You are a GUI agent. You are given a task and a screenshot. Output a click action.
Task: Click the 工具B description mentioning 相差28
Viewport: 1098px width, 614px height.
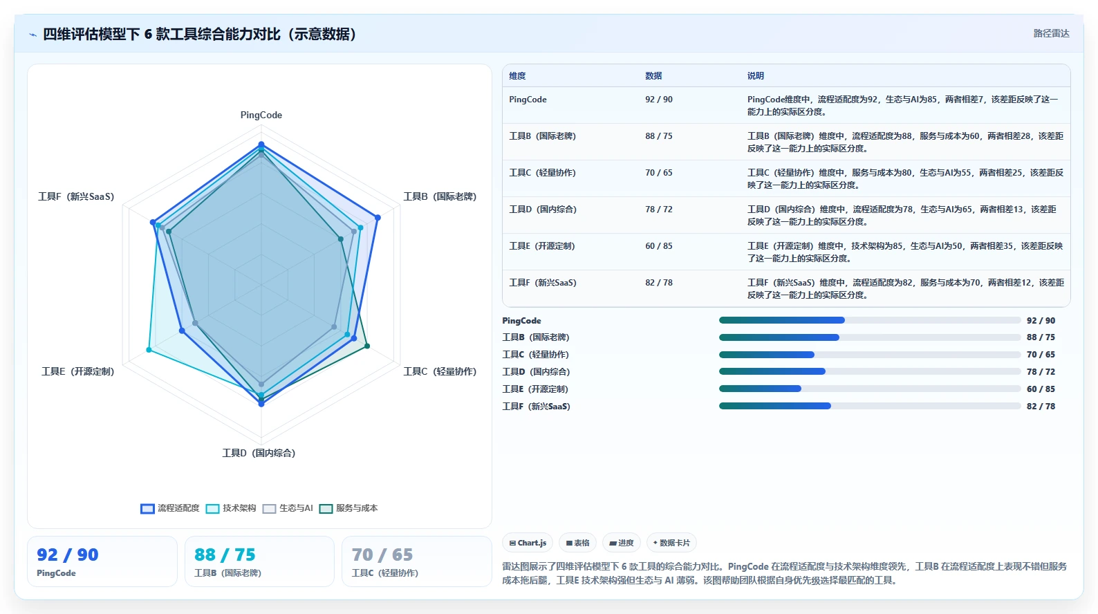click(905, 142)
